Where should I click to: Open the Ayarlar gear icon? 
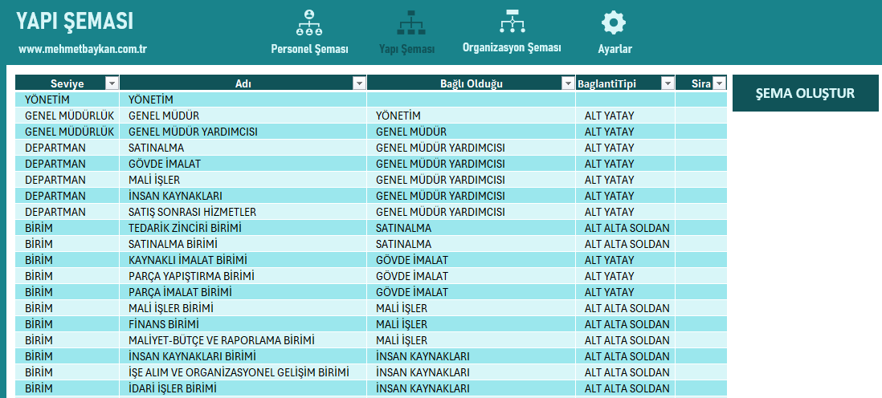(614, 23)
